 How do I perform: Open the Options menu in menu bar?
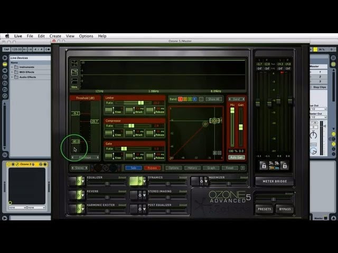click(x=86, y=36)
